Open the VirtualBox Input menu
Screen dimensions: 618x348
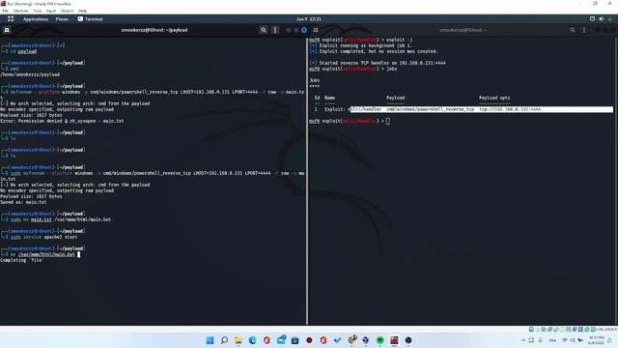pos(51,11)
